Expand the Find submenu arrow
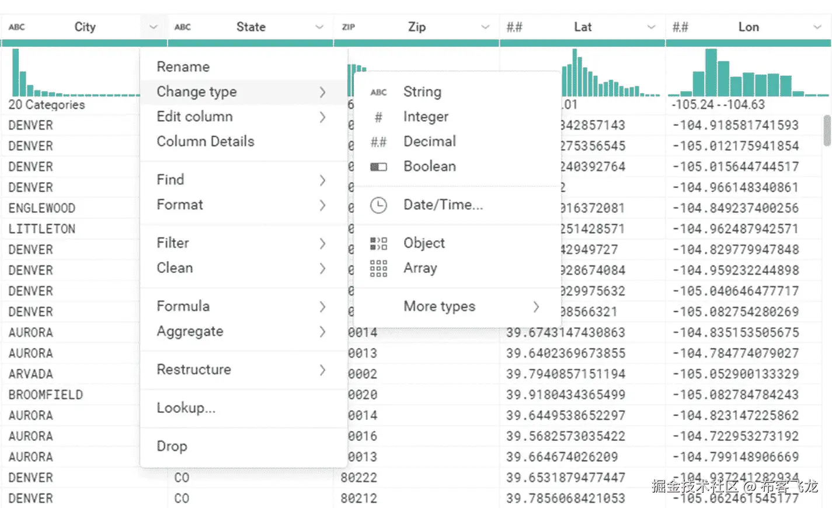 pos(322,180)
